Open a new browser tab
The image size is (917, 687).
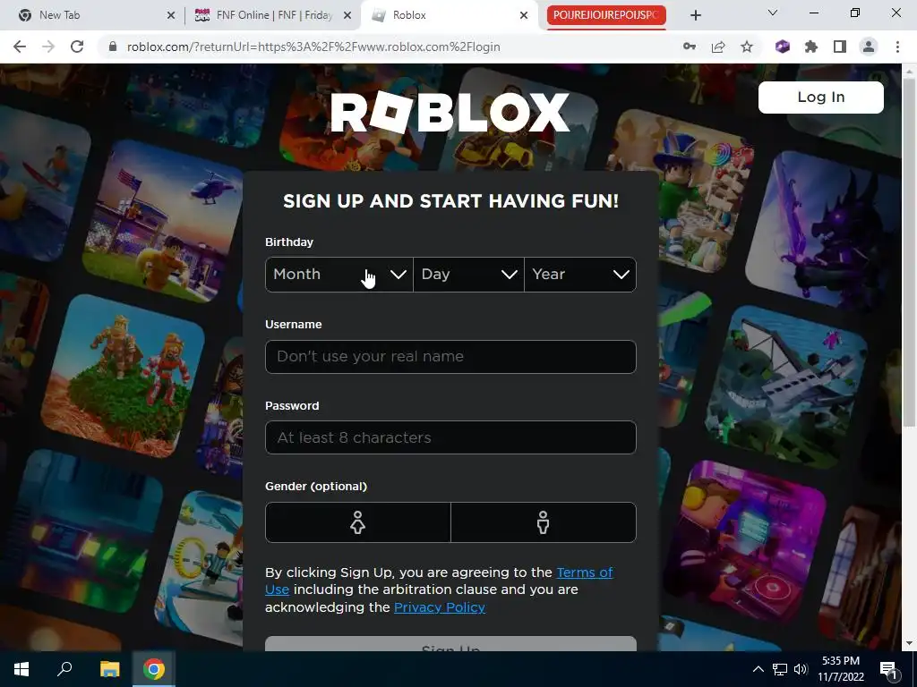coord(695,15)
